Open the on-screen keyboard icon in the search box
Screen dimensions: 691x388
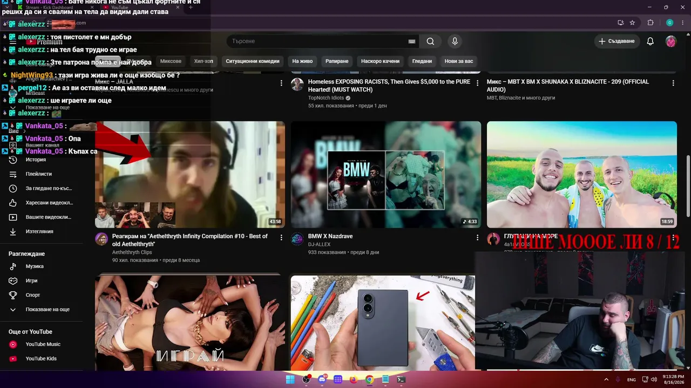[x=412, y=41]
